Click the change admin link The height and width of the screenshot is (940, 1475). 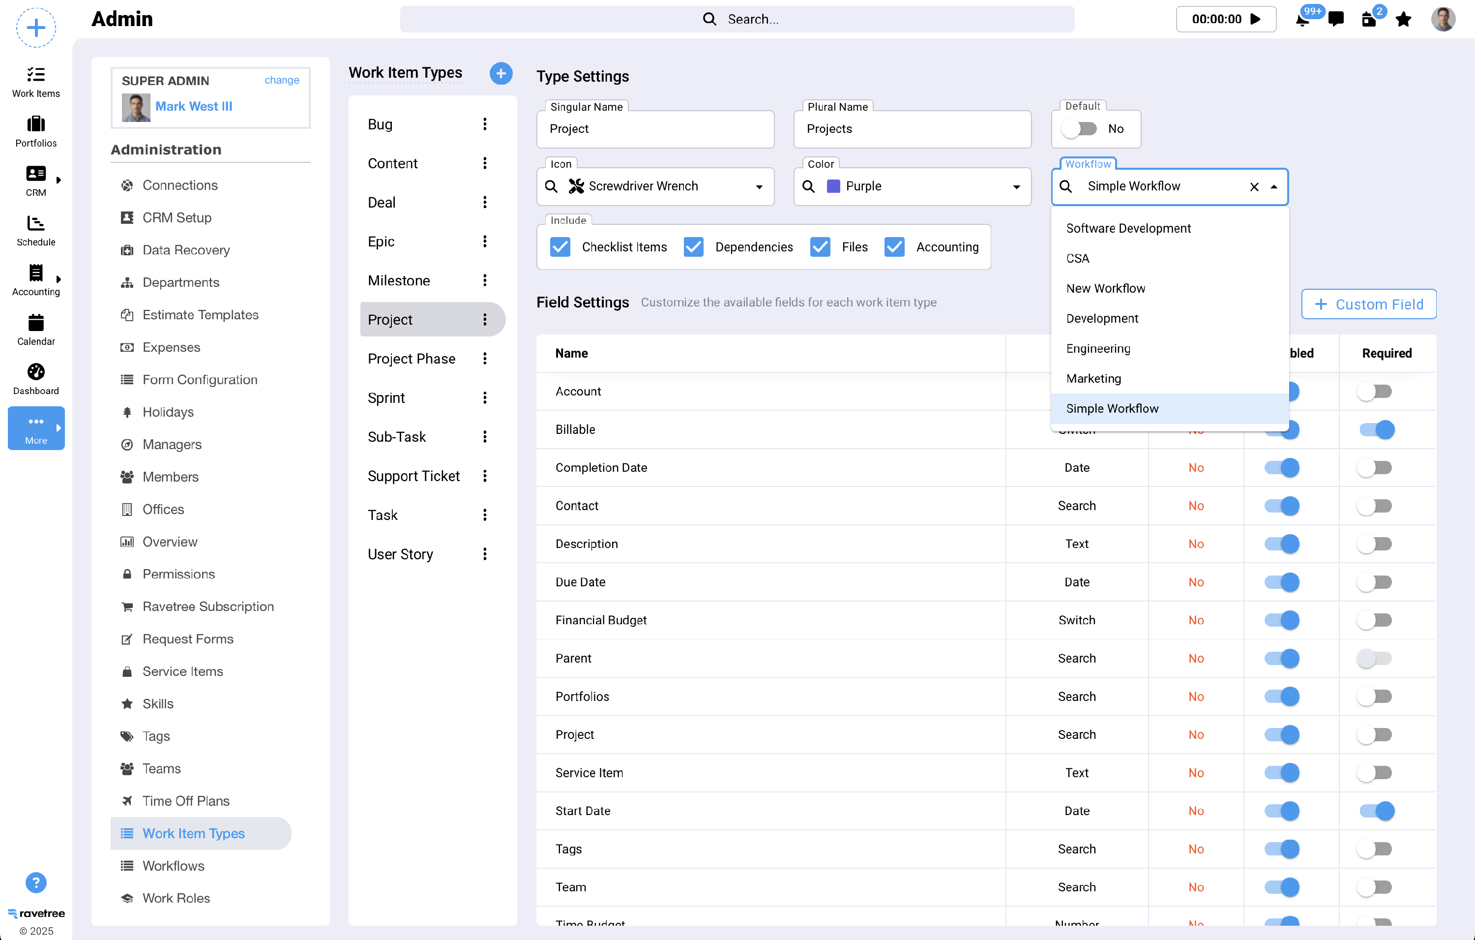coord(282,80)
